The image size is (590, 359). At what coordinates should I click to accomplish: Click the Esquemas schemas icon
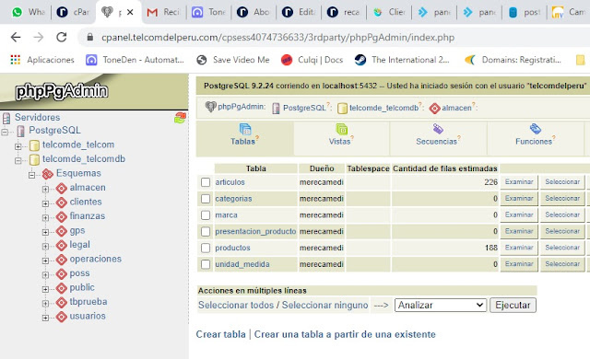[x=47, y=174]
